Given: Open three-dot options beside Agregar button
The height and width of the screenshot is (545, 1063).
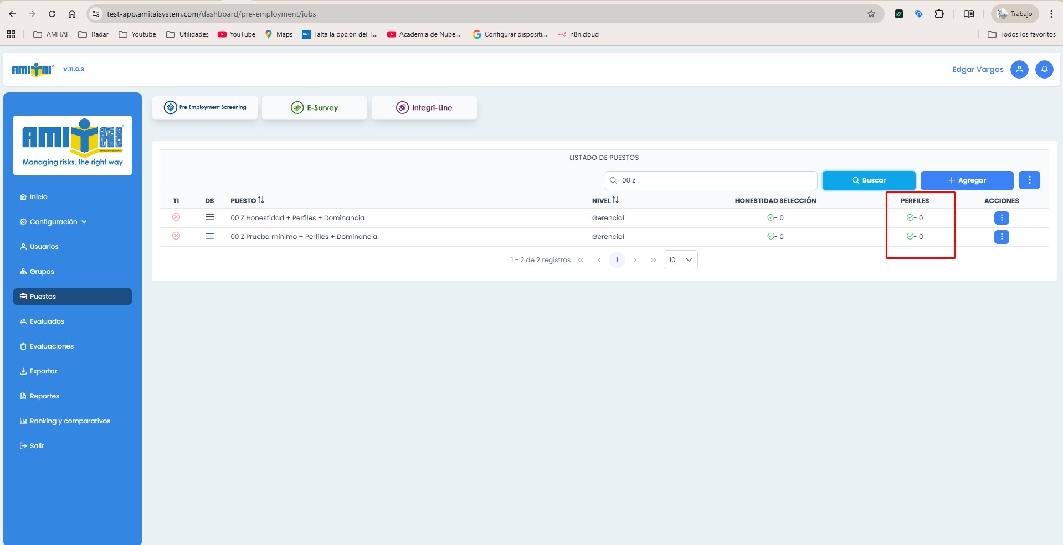Looking at the screenshot, I should pos(1029,180).
